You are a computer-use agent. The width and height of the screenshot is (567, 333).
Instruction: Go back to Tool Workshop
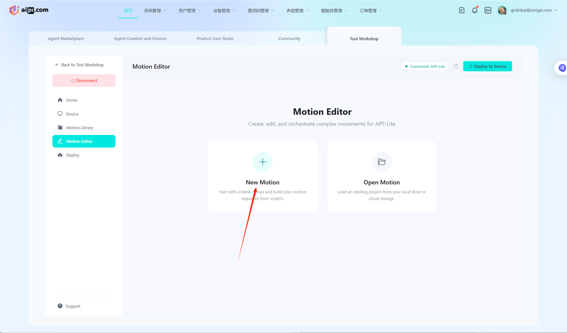(79, 65)
